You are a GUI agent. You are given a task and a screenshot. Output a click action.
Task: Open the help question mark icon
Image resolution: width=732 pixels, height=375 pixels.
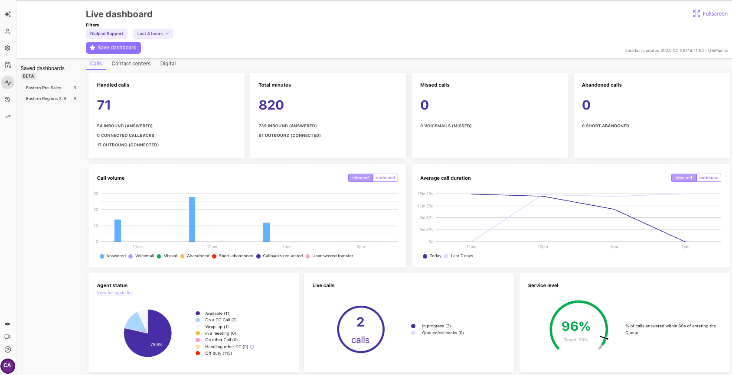(x=8, y=349)
